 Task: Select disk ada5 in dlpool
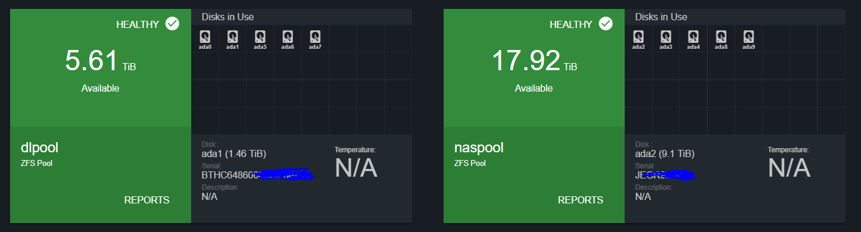260,39
